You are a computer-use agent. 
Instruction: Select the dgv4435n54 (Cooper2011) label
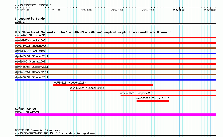pos(32,56)
